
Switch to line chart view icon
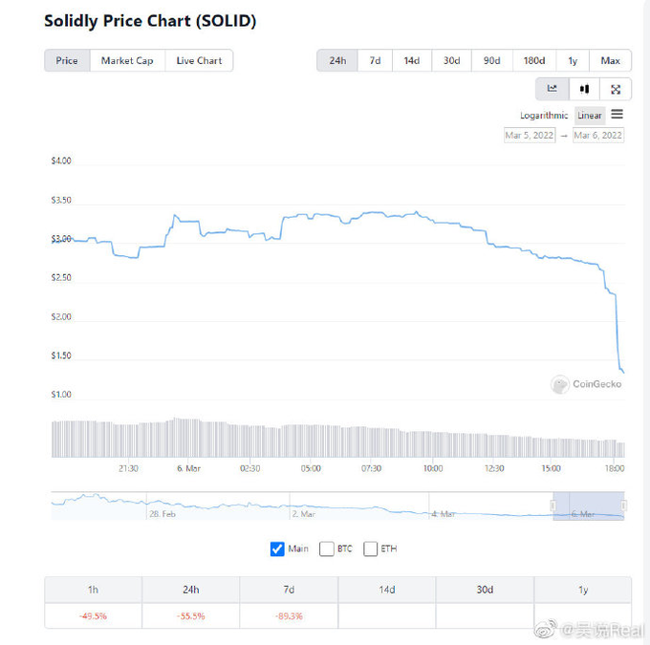point(552,89)
